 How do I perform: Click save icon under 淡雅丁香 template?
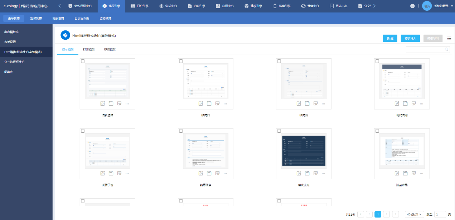(111, 173)
